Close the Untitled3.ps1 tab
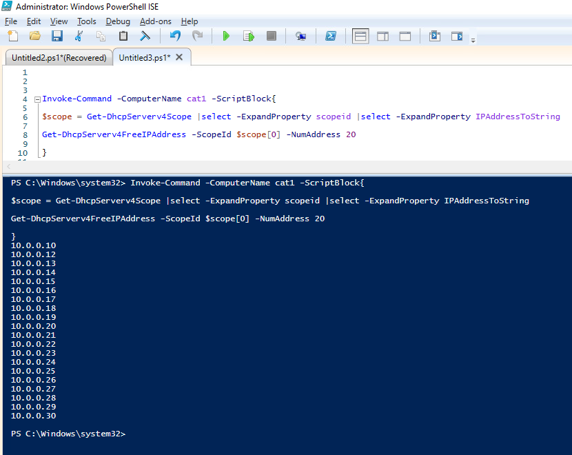This screenshot has height=455, width=572. pos(179,57)
